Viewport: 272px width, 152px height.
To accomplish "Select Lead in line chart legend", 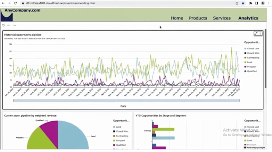I will coord(248,62).
